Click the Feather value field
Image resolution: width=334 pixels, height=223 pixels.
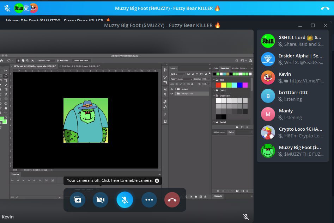point(50,61)
